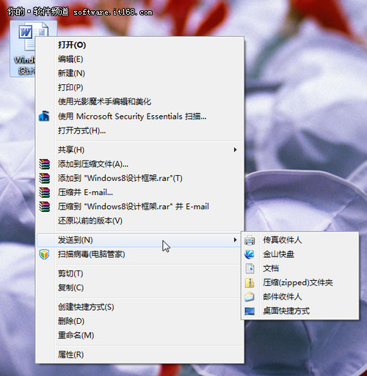Click the mail envelope icon for 邮件收件人
The width and height of the screenshot is (367, 376).
250,297
